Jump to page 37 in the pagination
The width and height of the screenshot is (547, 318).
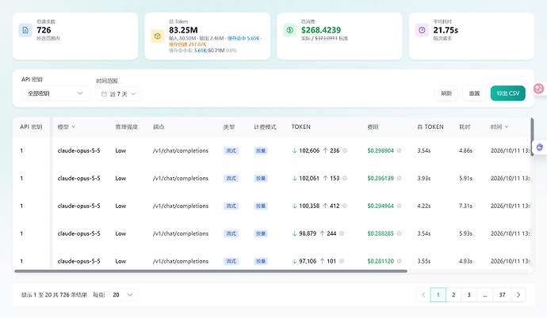502,295
